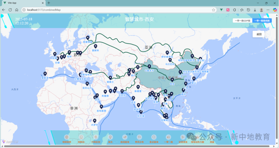Screen dimensions: 279x148
Task: Open the browser settings and more menu
Action: coord(268,10)
